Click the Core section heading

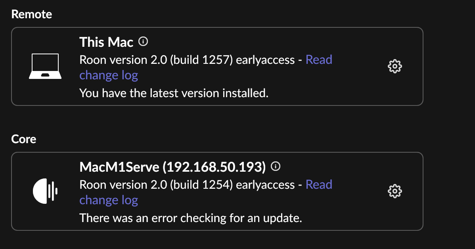[24, 139]
